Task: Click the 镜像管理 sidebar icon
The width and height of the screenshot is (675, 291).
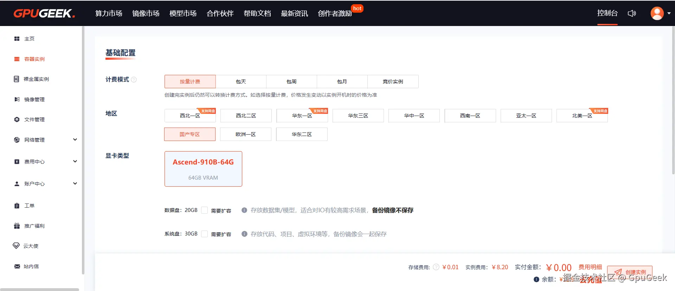Action: pos(17,99)
